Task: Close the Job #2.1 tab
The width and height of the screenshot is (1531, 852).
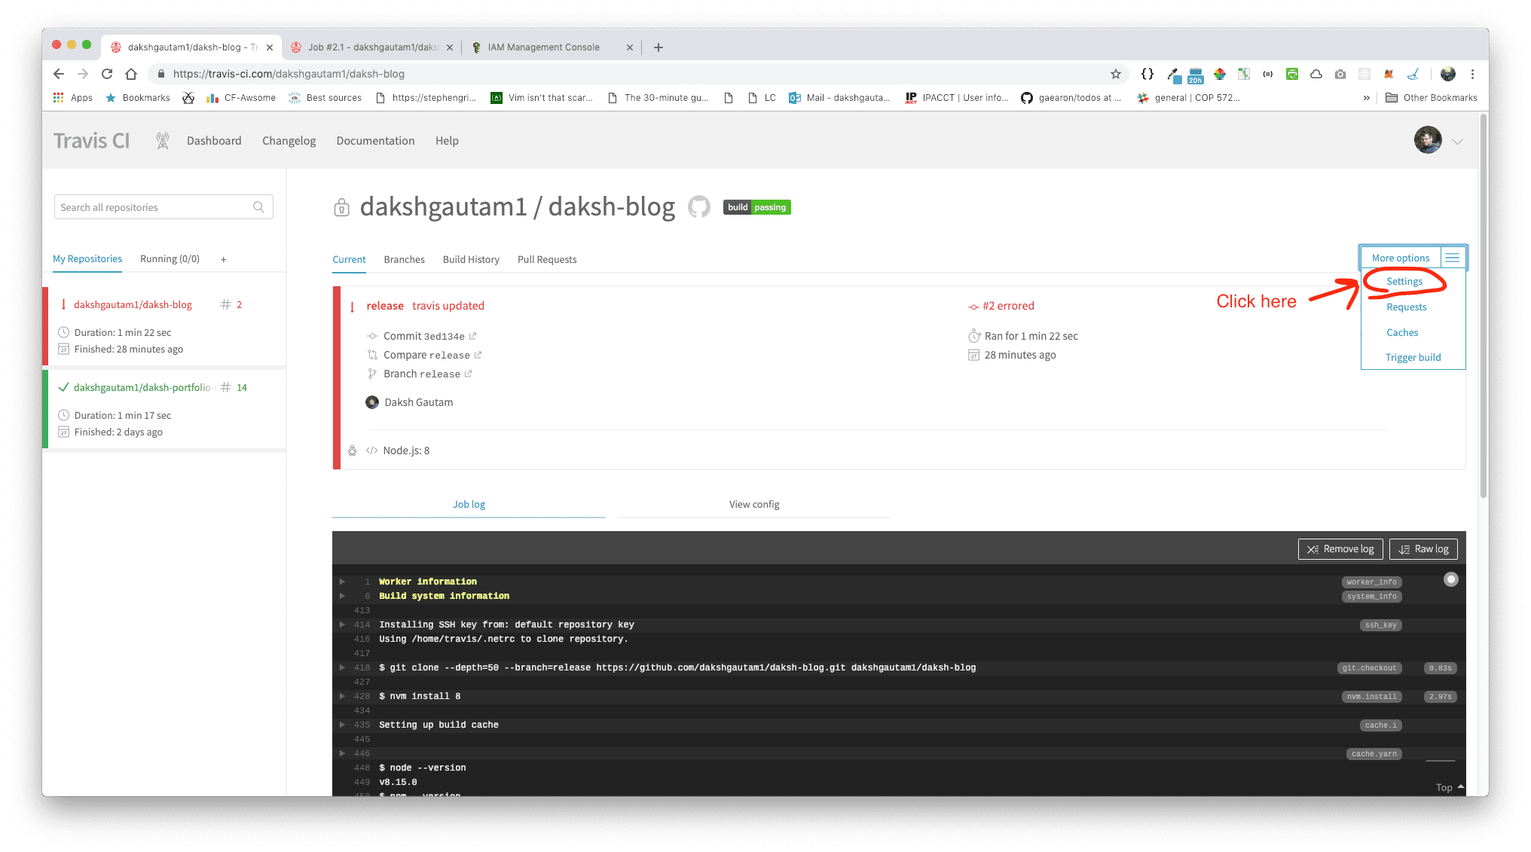Action: 450,47
